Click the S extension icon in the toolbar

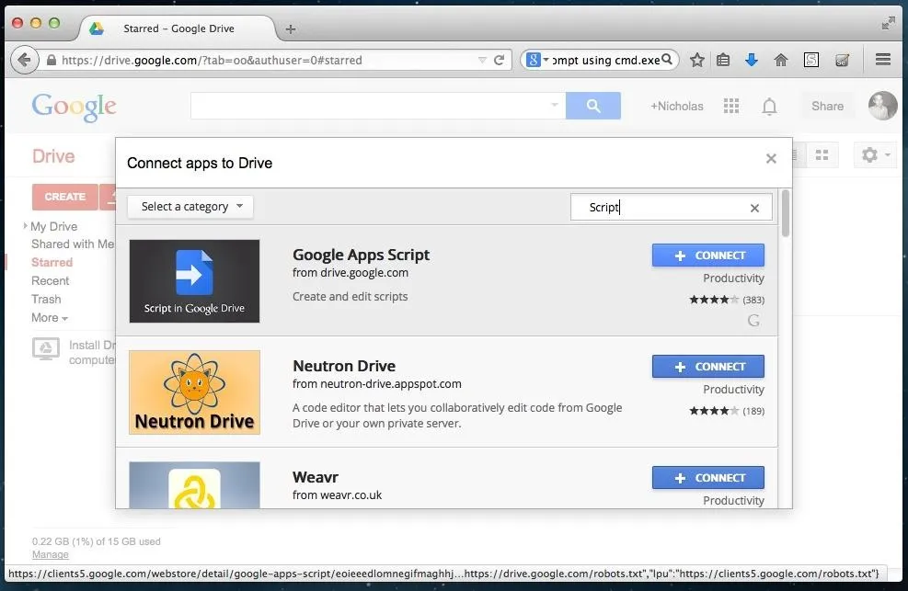click(x=811, y=60)
